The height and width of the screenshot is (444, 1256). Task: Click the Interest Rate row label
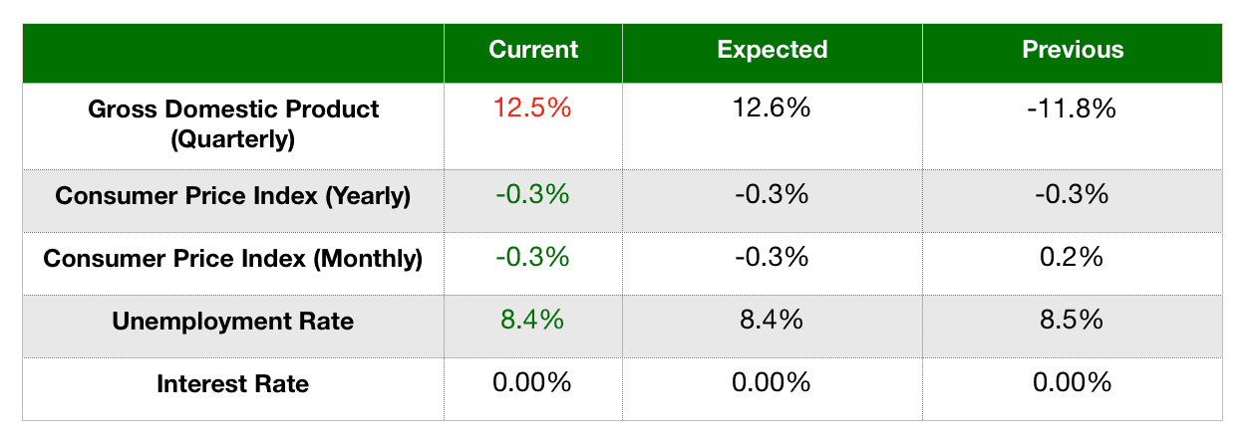(233, 383)
